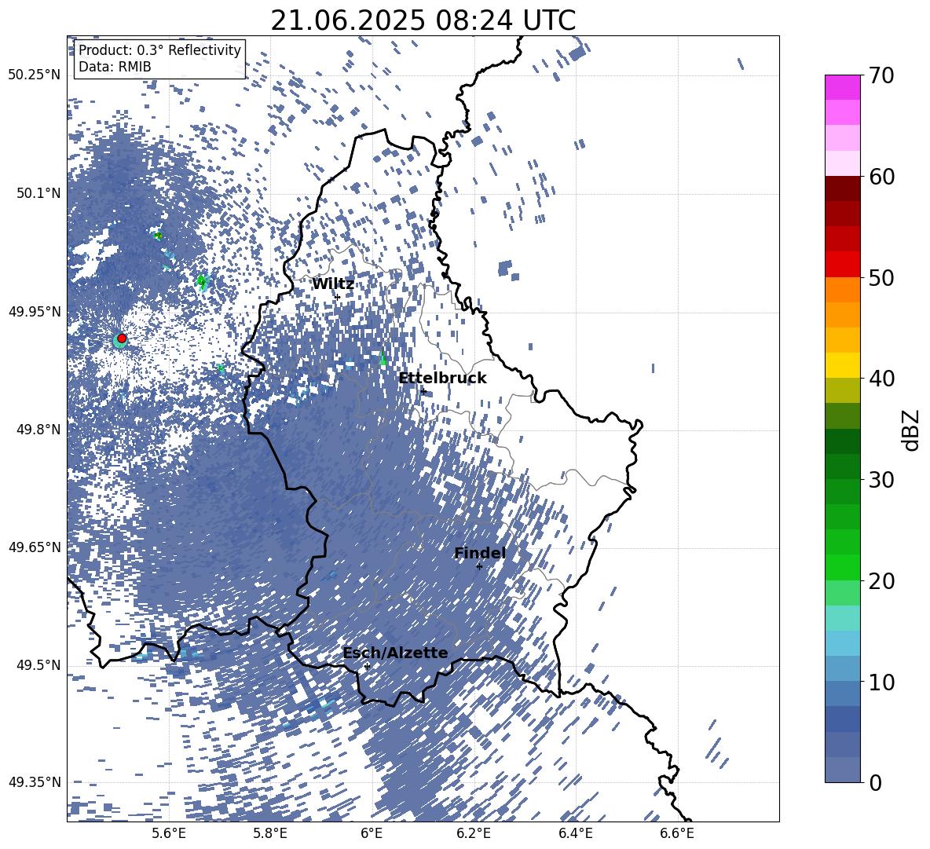
Task: Click the 10 dBZ colorbar label
Action: click(881, 682)
